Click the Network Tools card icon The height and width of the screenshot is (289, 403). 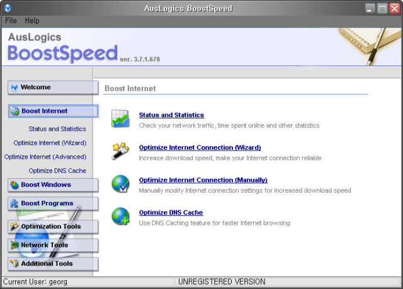(14, 245)
